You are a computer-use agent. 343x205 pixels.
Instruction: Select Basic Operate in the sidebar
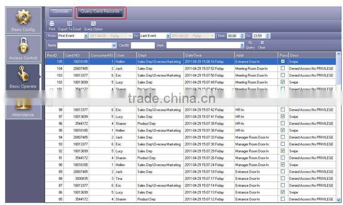click(x=22, y=76)
